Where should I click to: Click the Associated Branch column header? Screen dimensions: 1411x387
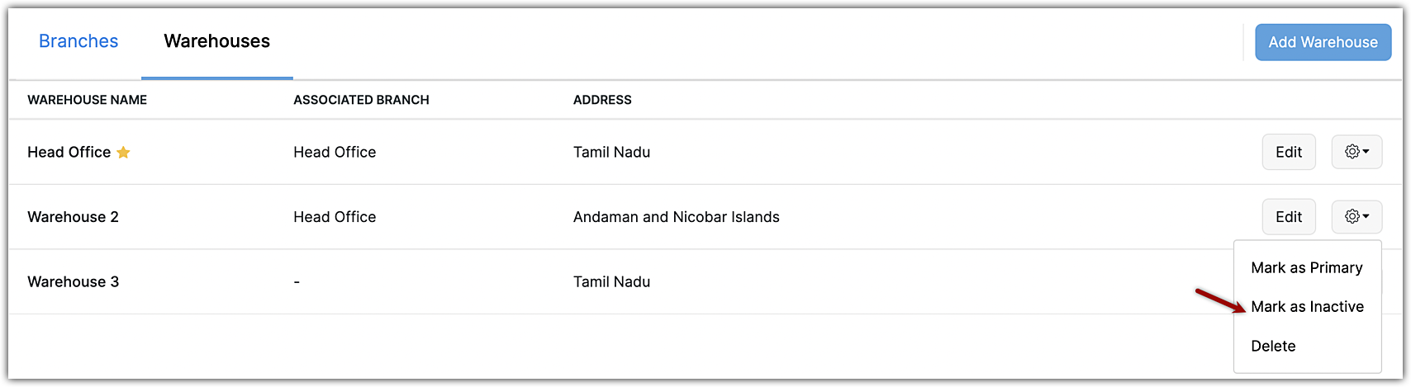coord(361,100)
